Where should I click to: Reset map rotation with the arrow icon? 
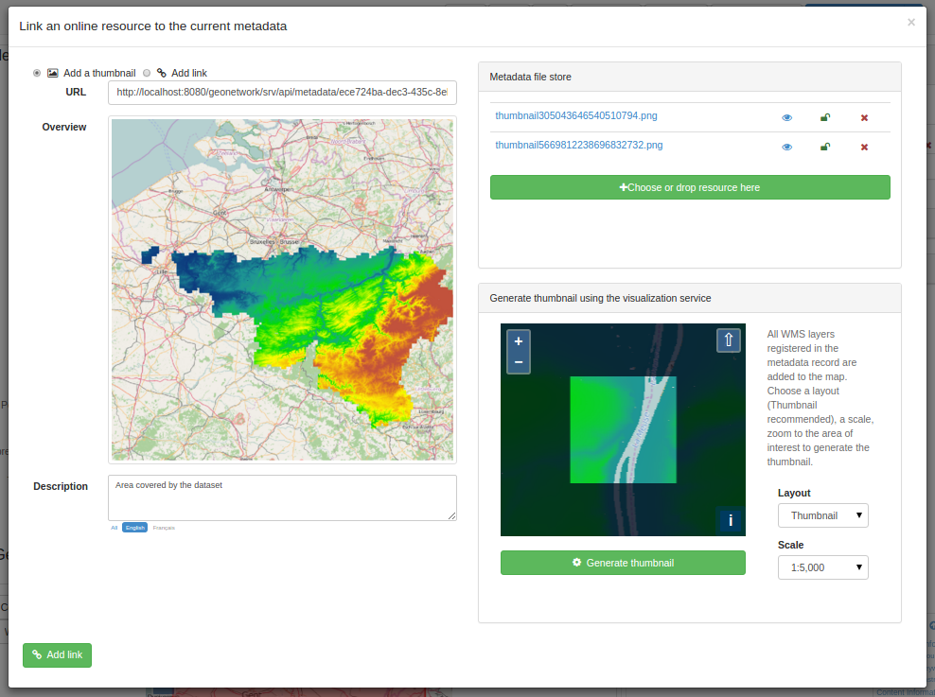(728, 340)
